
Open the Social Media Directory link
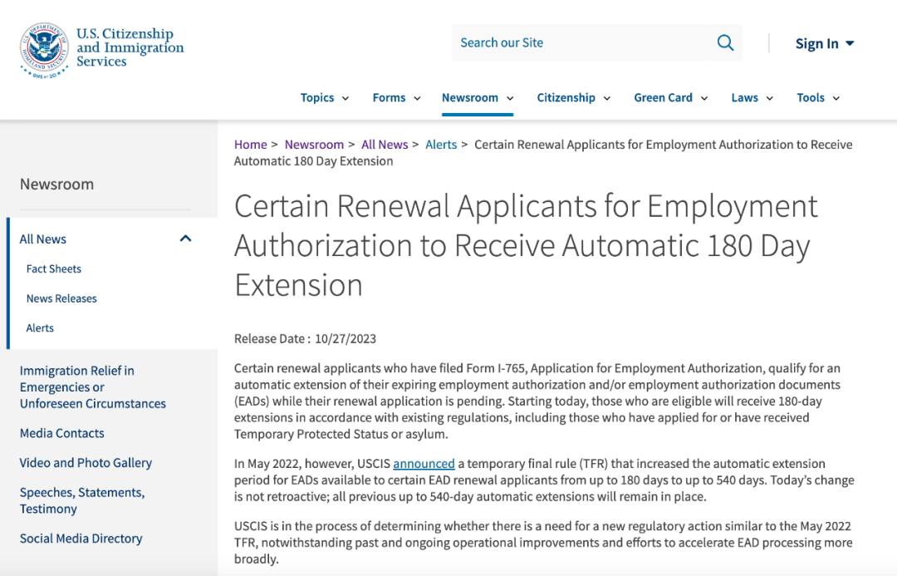click(x=81, y=539)
